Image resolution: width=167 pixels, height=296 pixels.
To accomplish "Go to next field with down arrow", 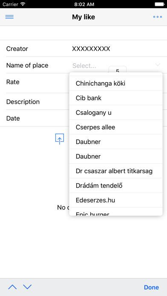I will click(27, 287).
